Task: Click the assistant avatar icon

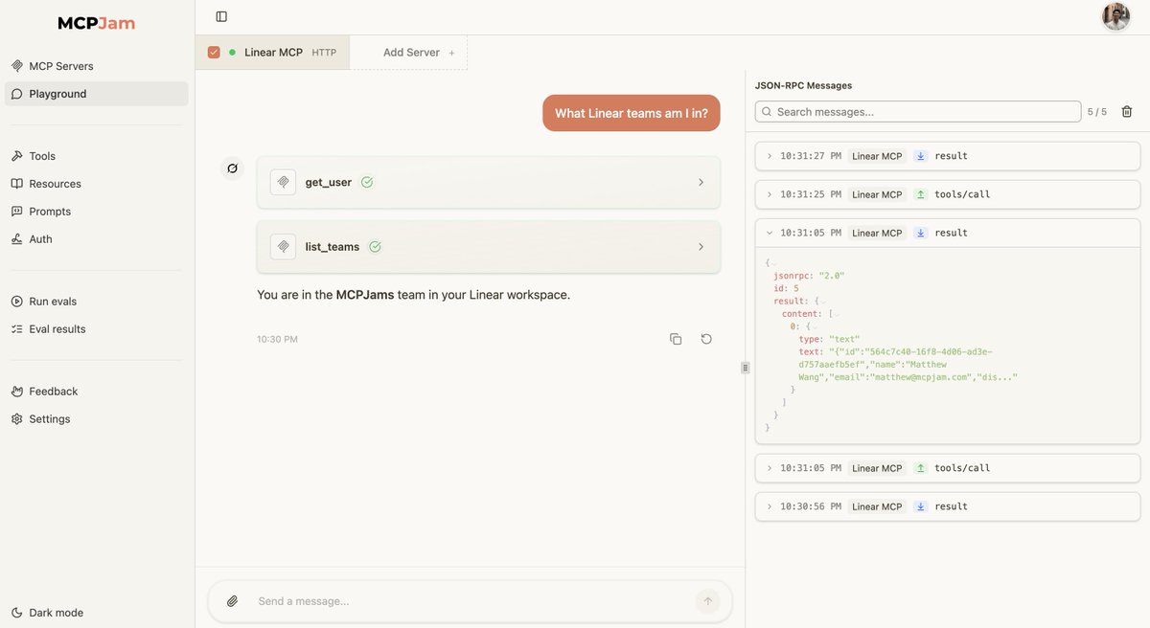Action: point(232,168)
